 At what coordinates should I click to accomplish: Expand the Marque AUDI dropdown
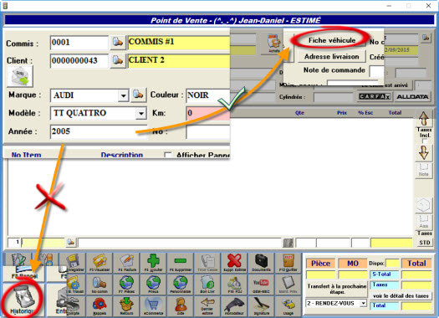124,95
